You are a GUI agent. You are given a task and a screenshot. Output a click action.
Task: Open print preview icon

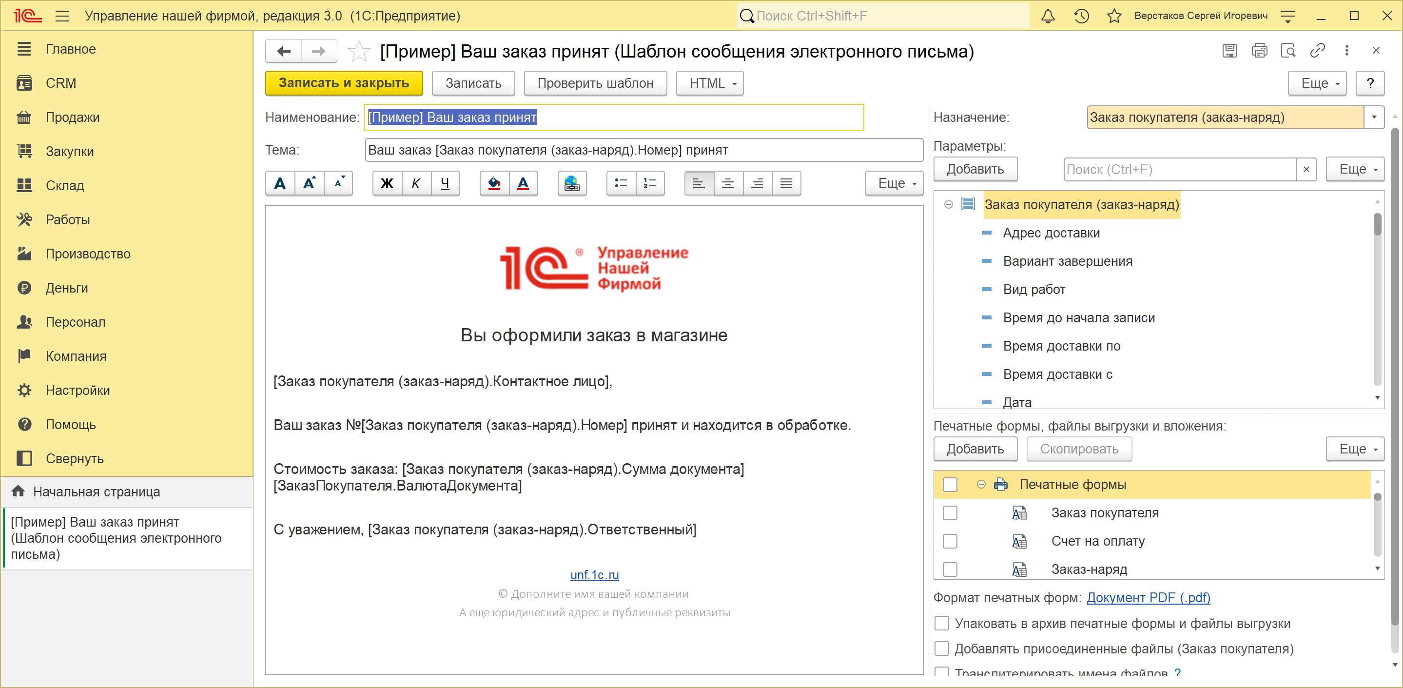point(1288,51)
